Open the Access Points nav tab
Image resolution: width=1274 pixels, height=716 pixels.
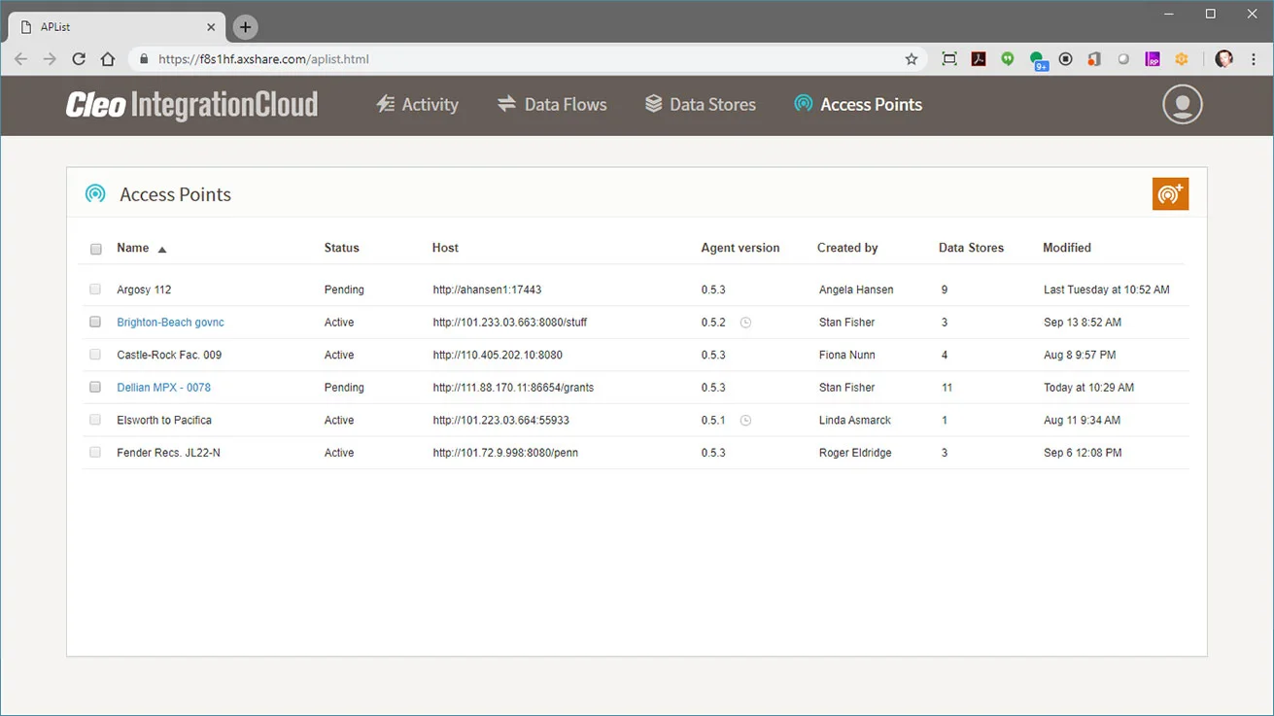(858, 105)
